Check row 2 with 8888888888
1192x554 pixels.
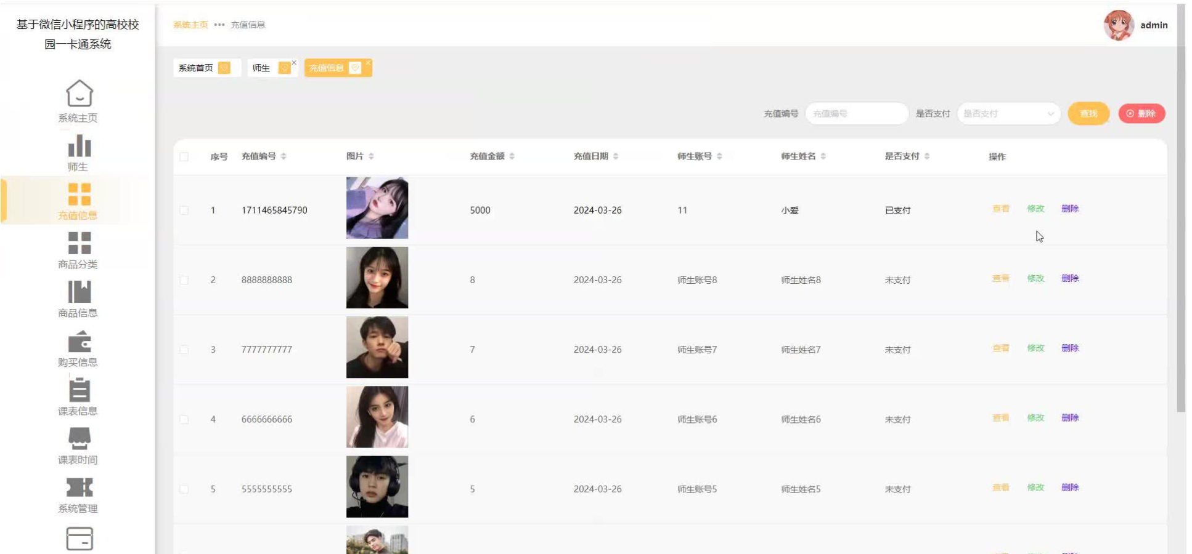[184, 279]
